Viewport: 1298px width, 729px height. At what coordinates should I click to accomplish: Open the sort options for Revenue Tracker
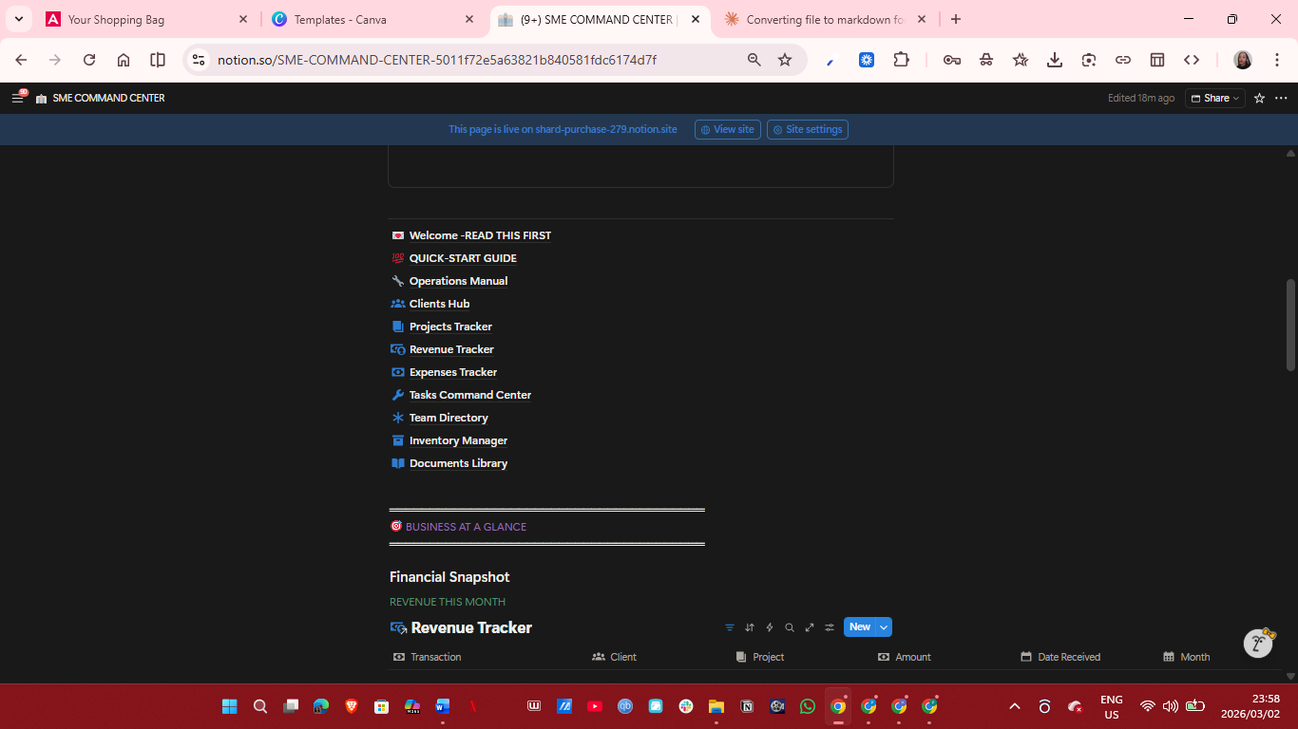750,626
